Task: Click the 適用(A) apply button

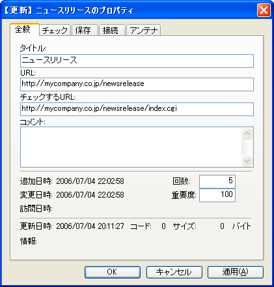Action: coord(236,272)
